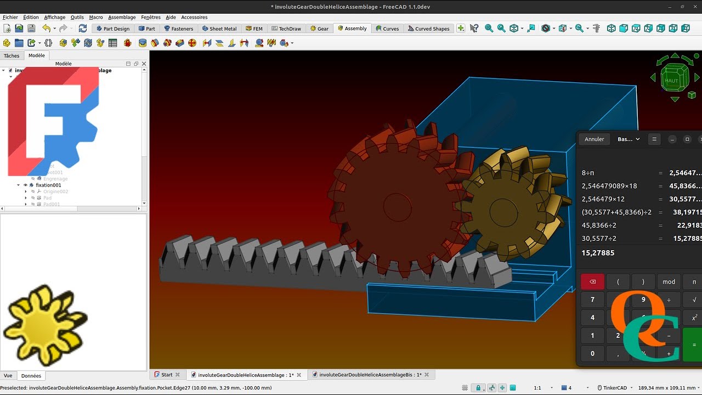The height and width of the screenshot is (395, 702).
Task: Click the Refresh recompute icon
Action: point(83,29)
